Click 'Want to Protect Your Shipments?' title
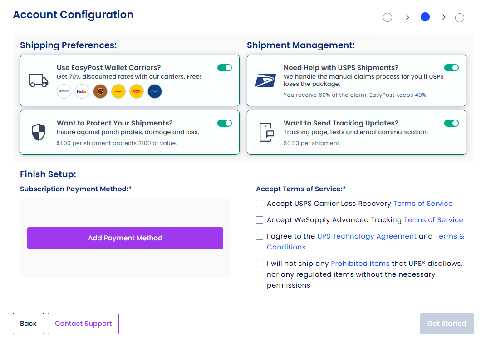Image resolution: width=486 pixels, height=344 pixels. click(x=115, y=123)
